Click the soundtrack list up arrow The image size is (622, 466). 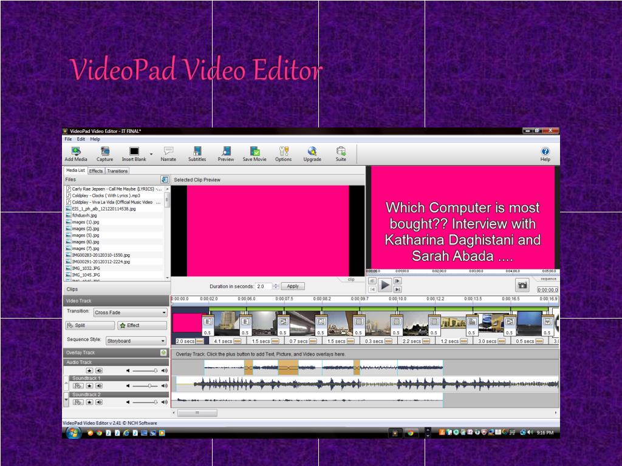click(66, 382)
